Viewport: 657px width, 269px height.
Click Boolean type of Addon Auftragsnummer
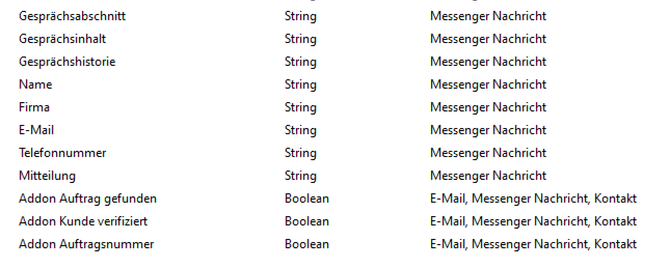click(306, 244)
